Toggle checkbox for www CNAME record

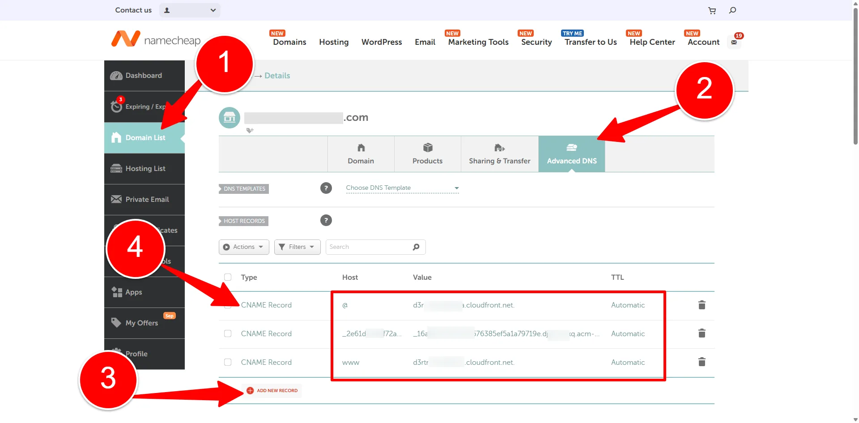tap(228, 362)
